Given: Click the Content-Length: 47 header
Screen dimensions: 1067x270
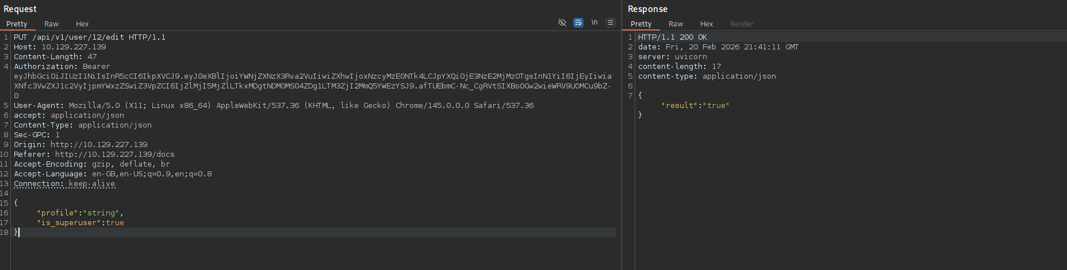Looking at the screenshot, I should (x=55, y=57).
